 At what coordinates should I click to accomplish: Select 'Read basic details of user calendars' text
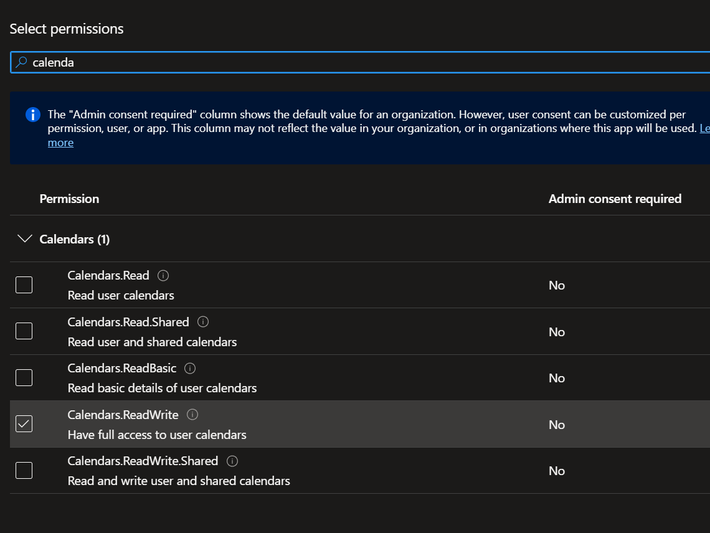162,388
